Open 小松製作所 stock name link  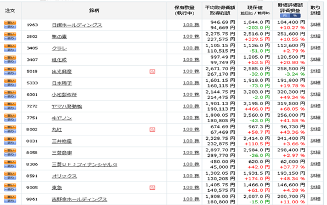pos(64,95)
